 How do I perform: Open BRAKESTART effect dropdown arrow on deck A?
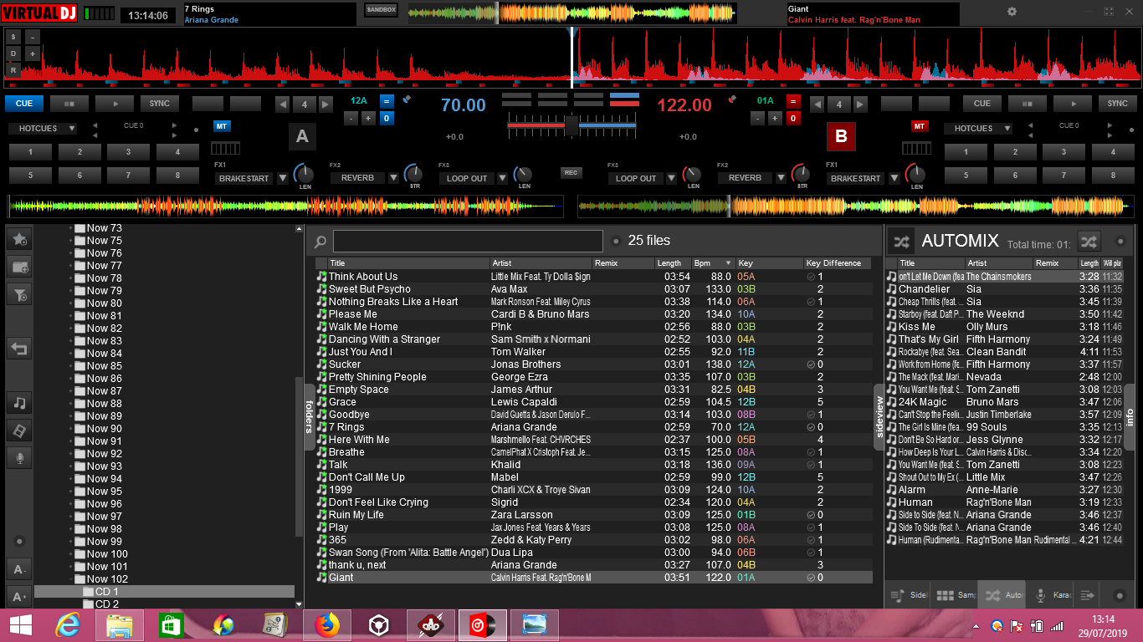[283, 178]
